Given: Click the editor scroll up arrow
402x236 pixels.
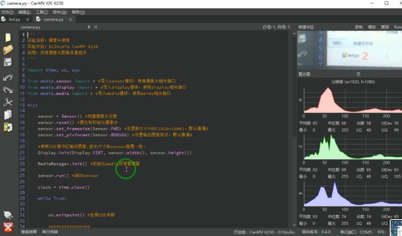Looking at the screenshot, I should [294, 34].
